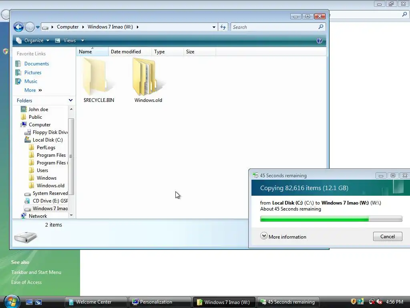The image size is (410, 308).
Task: Select Computer in the address breadcrumb
Action: [x=68, y=27]
